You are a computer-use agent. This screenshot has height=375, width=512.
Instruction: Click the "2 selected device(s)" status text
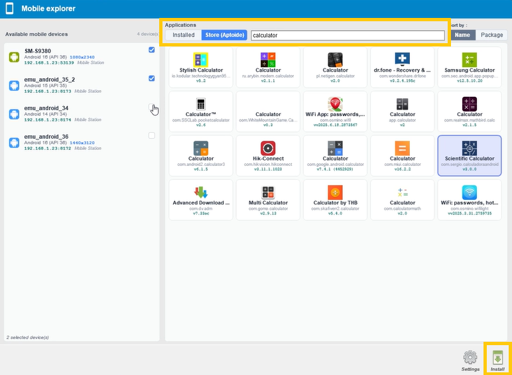pyautogui.click(x=27, y=337)
